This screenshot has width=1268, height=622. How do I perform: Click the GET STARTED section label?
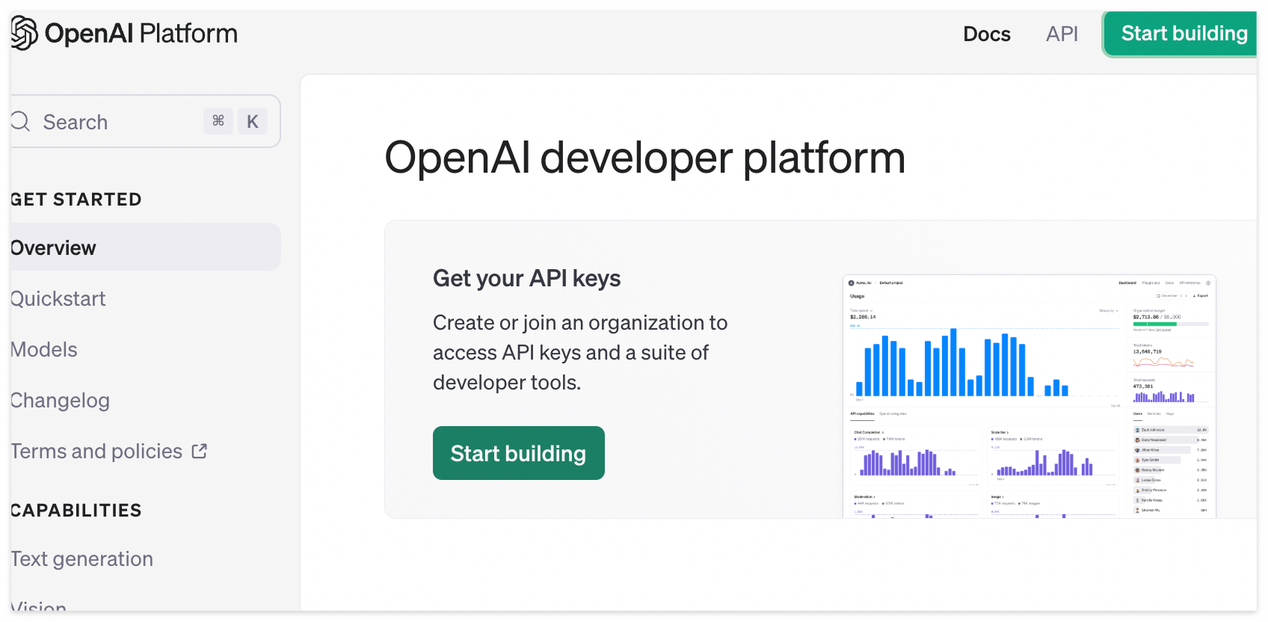pyautogui.click(x=76, y=200)
